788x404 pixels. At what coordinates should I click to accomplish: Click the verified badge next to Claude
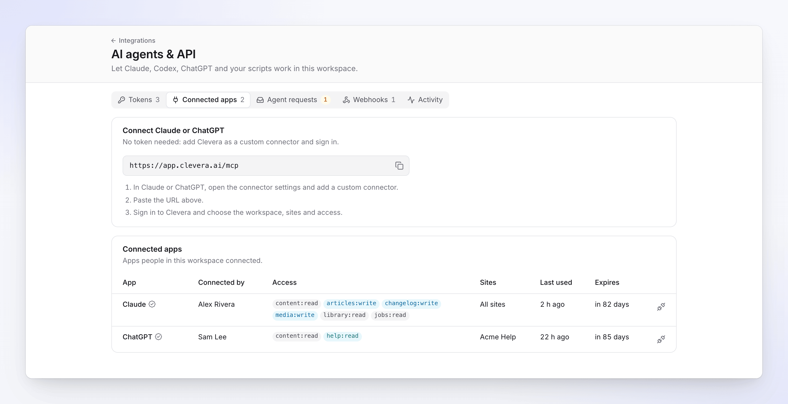pyautogui.click(x=152, y=304)
